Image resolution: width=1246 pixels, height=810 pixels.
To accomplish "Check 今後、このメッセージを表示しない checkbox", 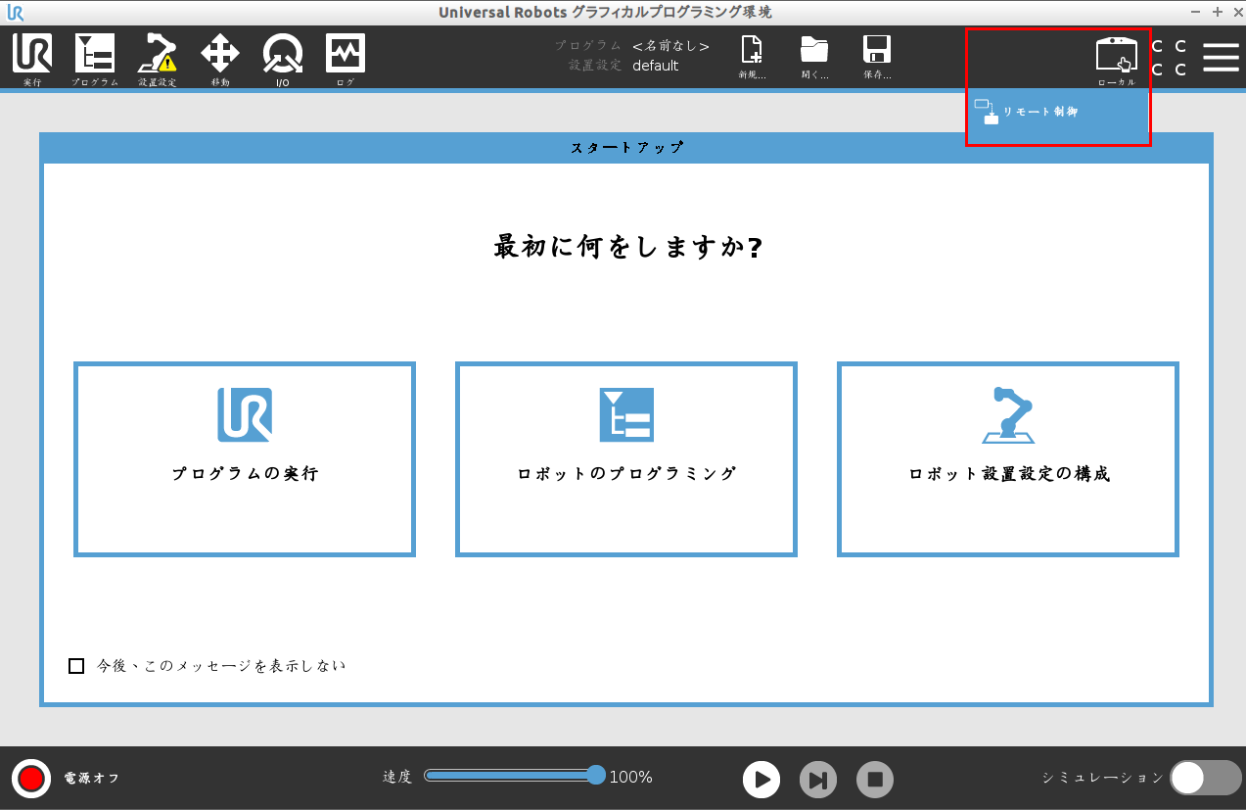I will [x=76, y=666].
